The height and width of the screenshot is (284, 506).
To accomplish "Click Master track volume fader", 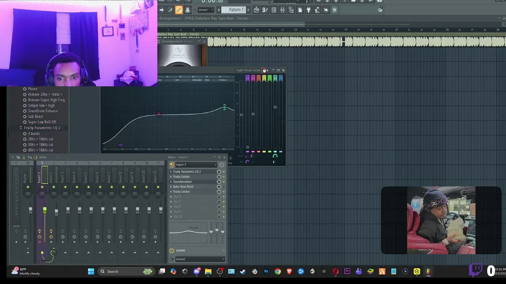I will (x=30, y=210).
